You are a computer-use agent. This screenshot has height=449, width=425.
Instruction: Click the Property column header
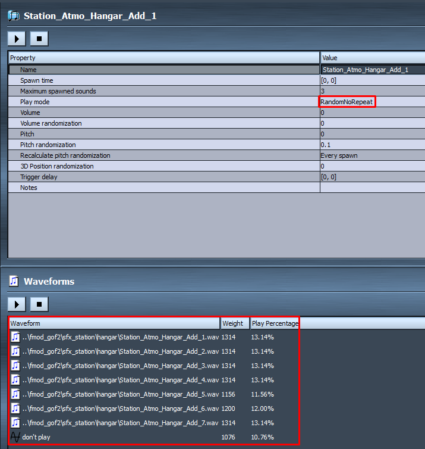163,58
